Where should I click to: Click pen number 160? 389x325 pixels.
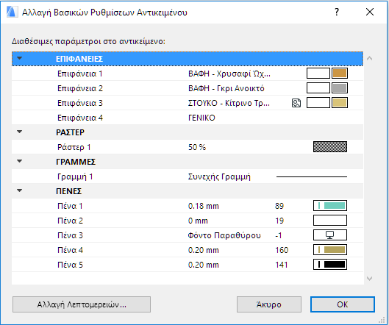[282, 250]
